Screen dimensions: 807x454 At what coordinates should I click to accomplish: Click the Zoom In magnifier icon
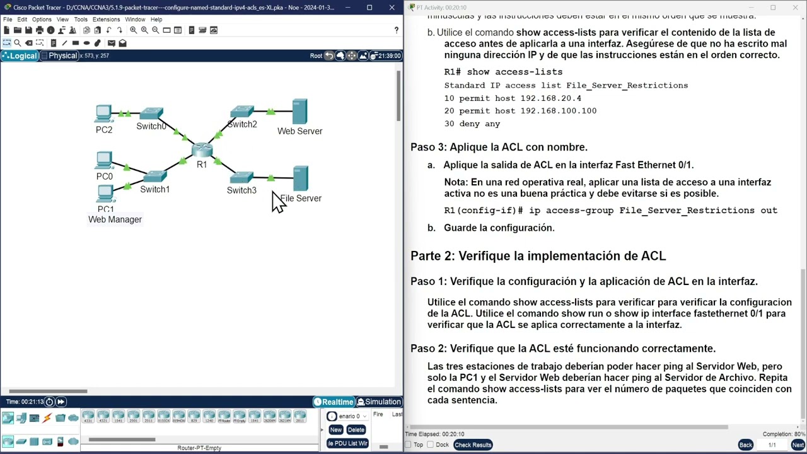[134, 30]
